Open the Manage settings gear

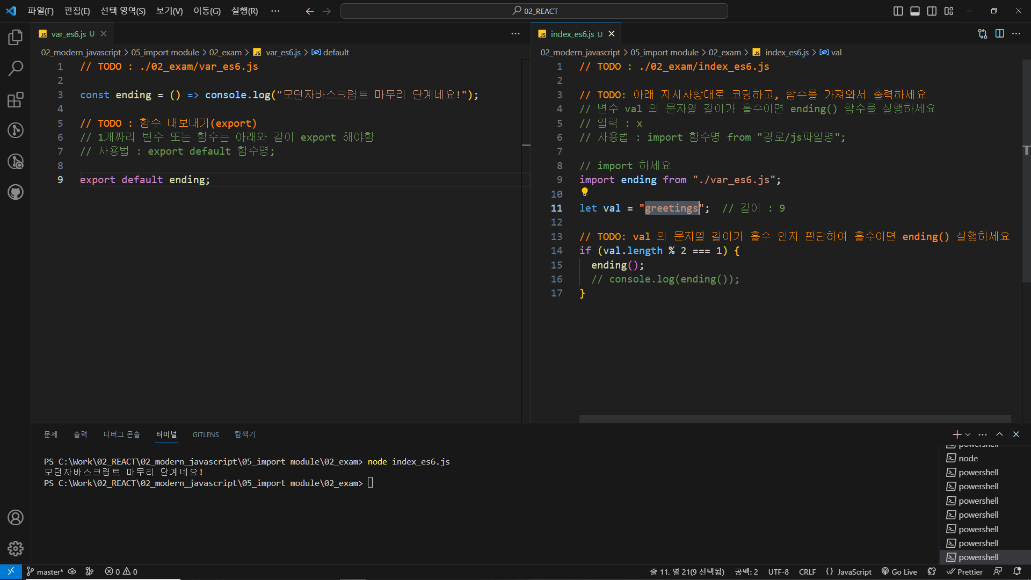coord(15,548)
